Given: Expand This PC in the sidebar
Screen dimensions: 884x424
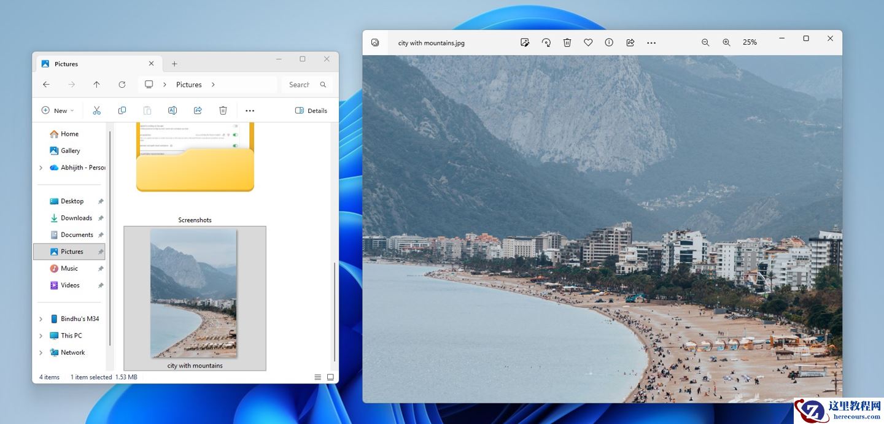Looking at the screenshot, I should tap(41, 336).
